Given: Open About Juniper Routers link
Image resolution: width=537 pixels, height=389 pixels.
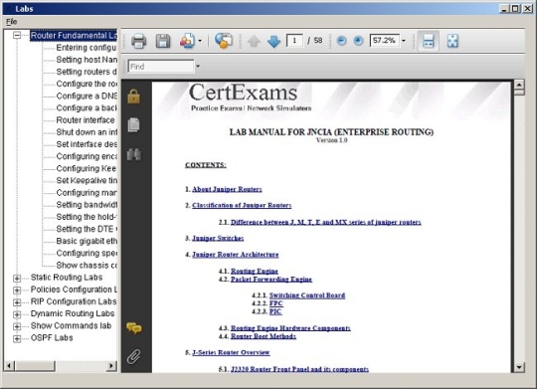Looking at the screenshot, I should (x=227, y=189).
